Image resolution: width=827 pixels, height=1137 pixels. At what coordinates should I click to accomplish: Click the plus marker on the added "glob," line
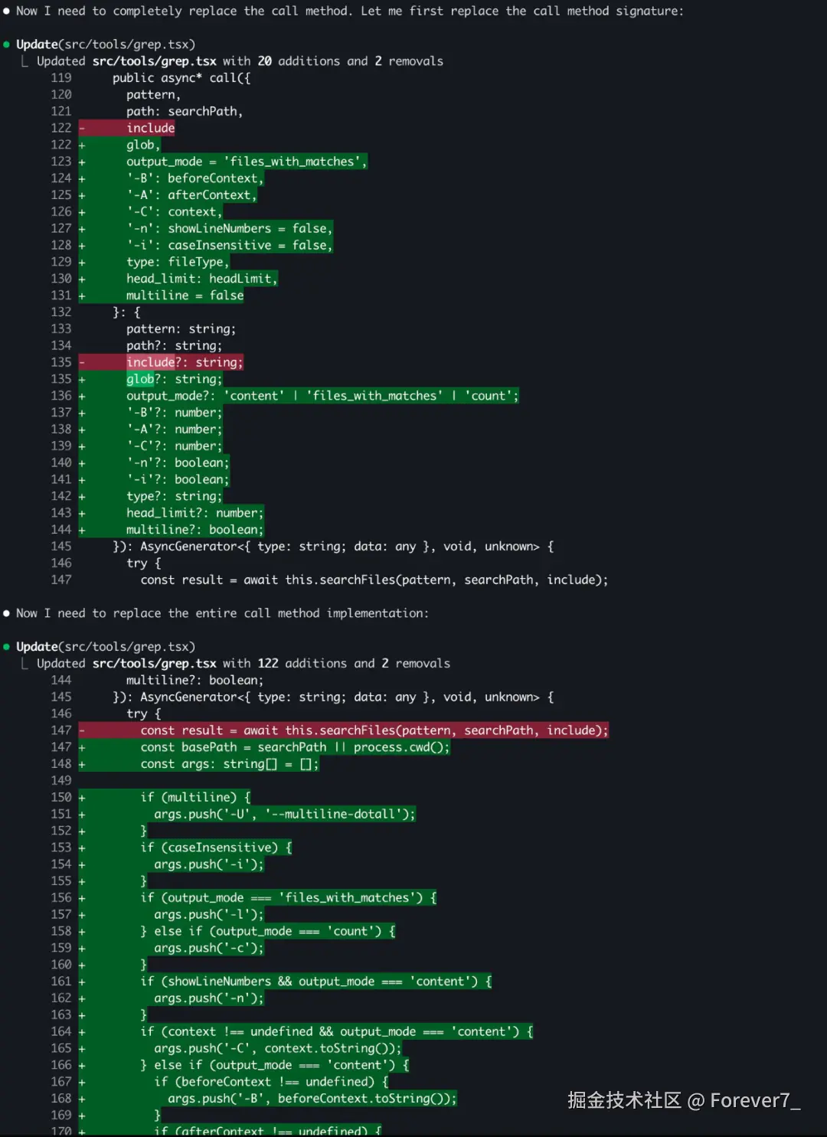coord(82,145)
